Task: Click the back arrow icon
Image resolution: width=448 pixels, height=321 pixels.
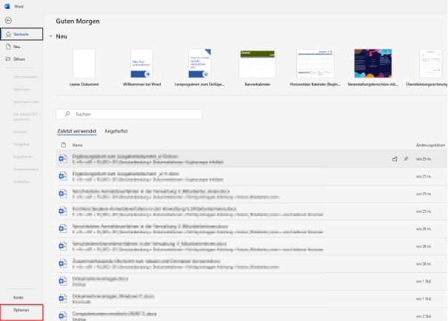Action: point(8,20)
